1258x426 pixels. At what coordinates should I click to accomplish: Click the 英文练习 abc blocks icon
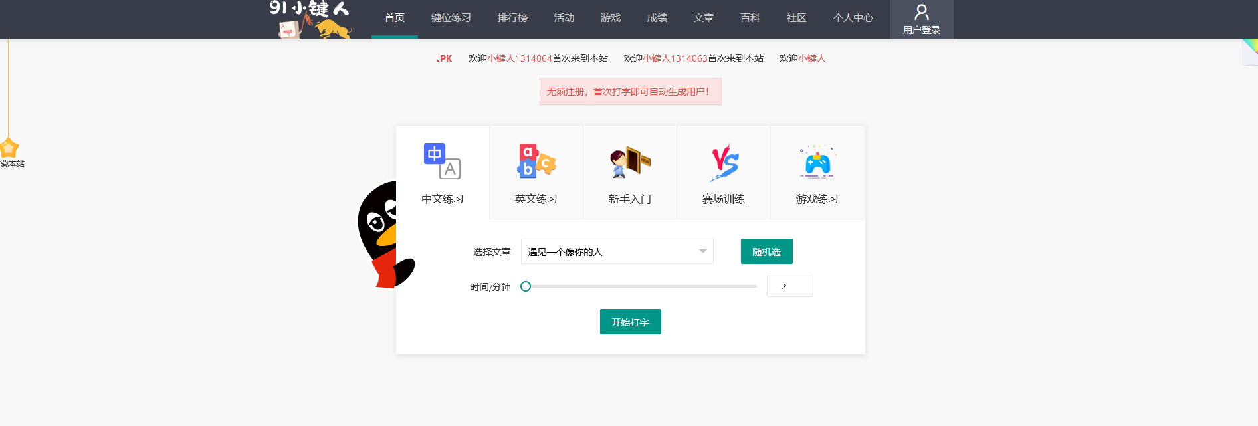(536, 161)
